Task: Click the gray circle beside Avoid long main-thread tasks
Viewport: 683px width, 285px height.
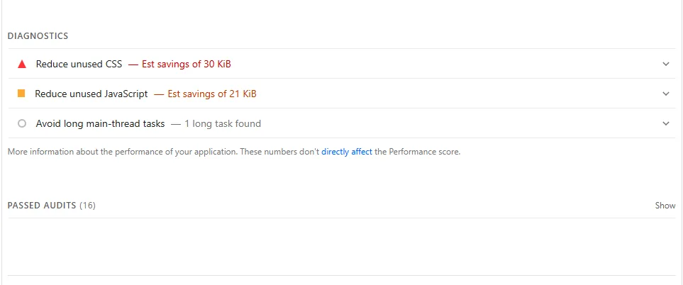Action: pos(22,123)
